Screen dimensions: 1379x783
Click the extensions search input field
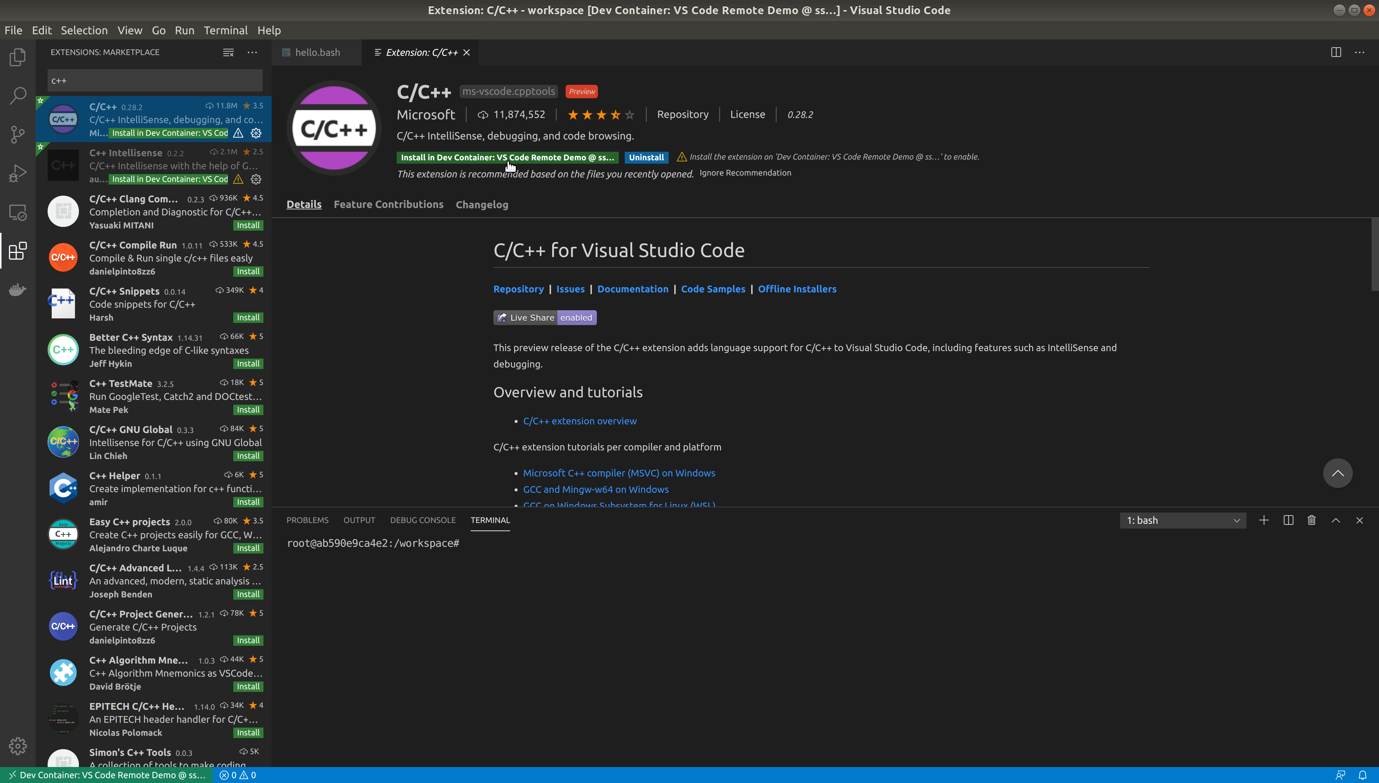(155, 81)
